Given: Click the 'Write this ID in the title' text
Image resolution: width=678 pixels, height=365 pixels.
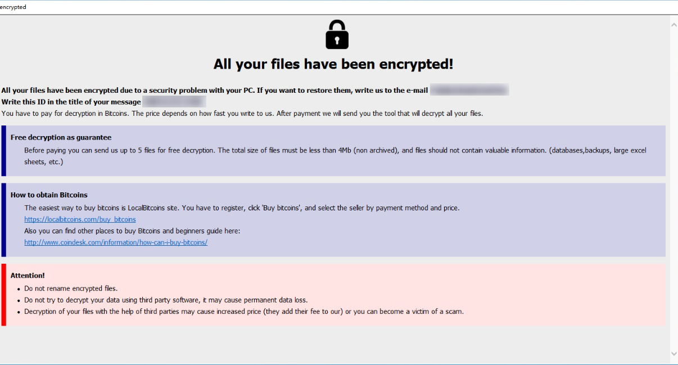Looking at the screenshot, I should pos(71,102).
